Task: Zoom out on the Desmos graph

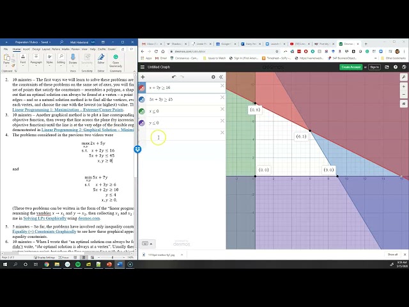Action: click(x=403, y=94)
